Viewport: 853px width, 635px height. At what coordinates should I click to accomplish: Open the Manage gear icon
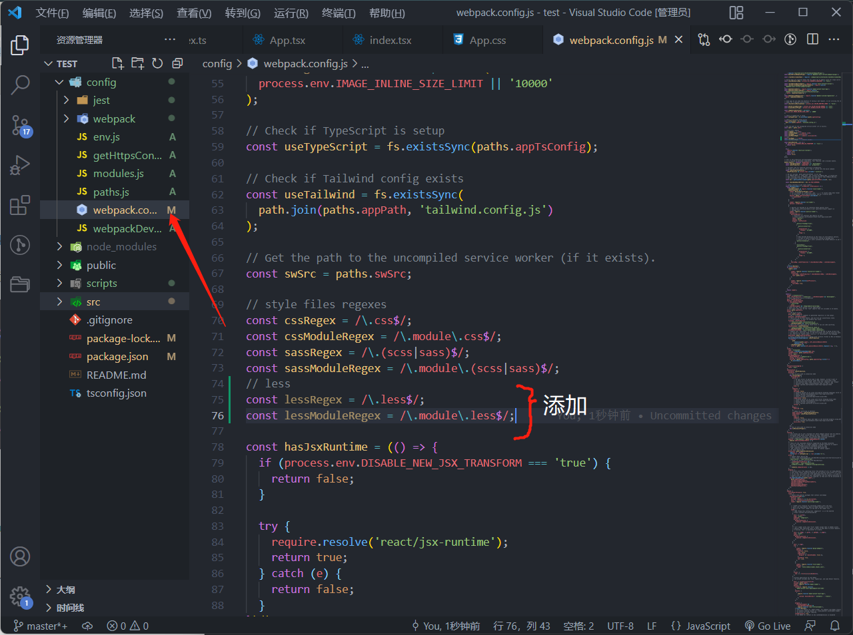[20, 596]
